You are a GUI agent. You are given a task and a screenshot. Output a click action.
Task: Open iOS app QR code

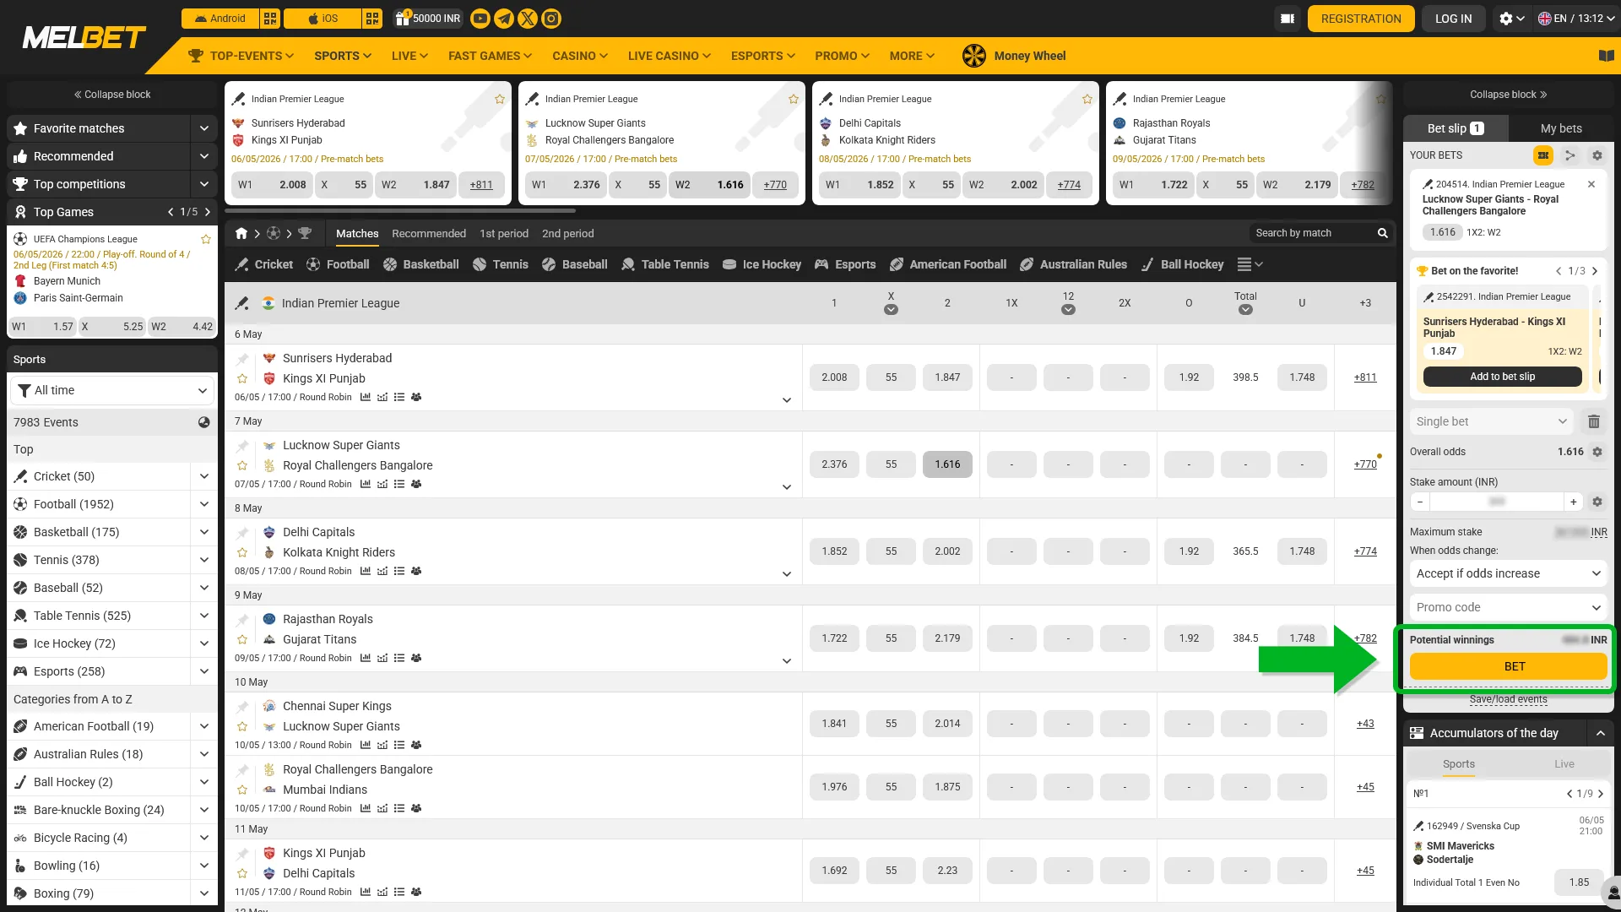[x=373, y=19]
